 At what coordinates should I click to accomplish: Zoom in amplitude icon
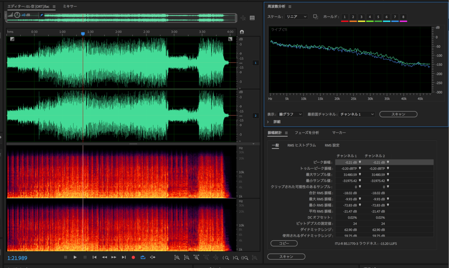pyautogui.click(x=177, y=258)
